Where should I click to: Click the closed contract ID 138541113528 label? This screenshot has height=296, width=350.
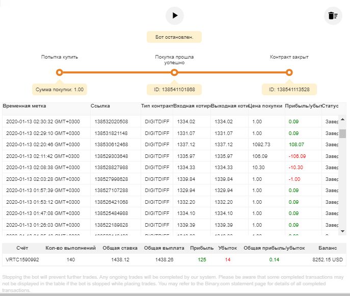point(289,90)
